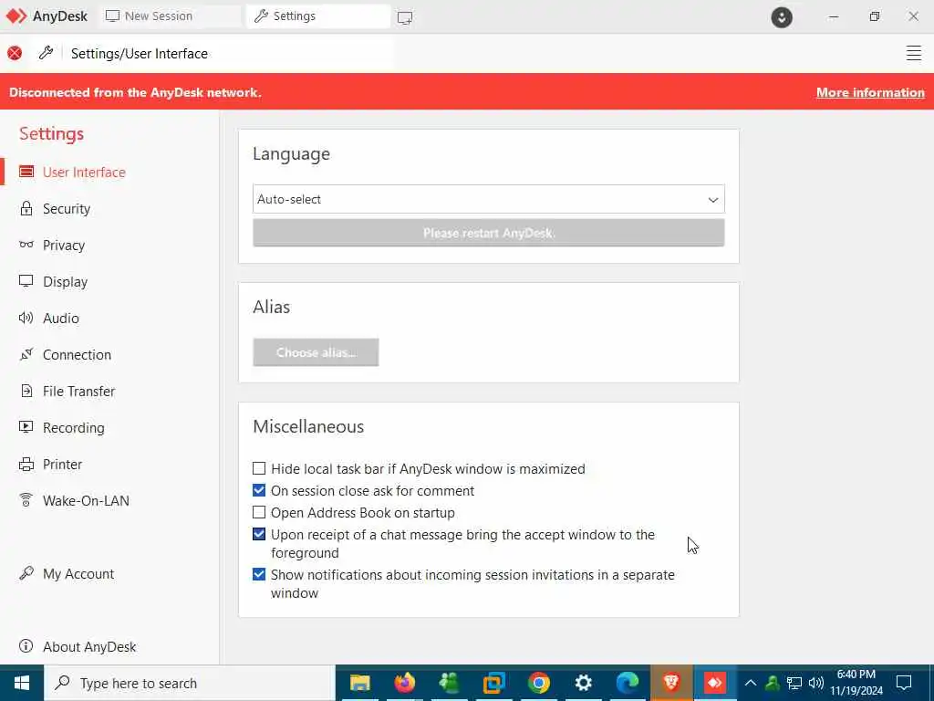Open Security settings section
934x701 pixels.
[67, 209]
